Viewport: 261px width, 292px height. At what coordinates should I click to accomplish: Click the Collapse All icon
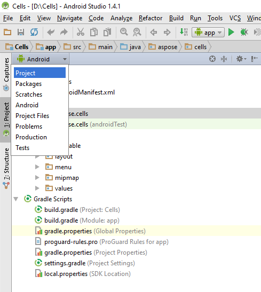point(224,59)
